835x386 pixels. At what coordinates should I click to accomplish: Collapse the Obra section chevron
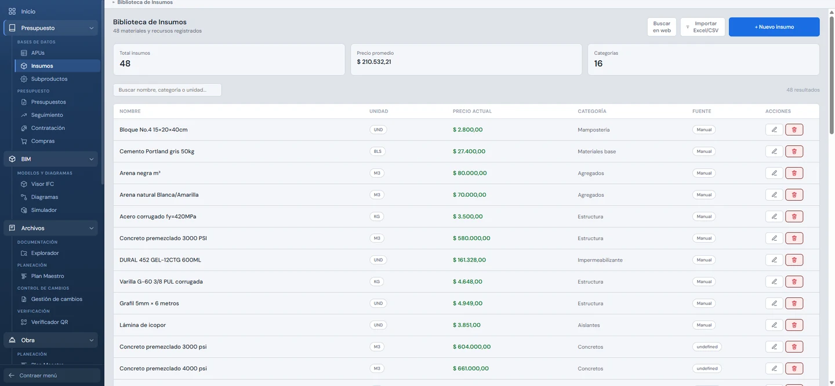pyautogui.click(x=91, y=340)
